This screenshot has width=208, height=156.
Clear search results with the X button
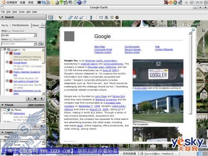coord(42,99)
